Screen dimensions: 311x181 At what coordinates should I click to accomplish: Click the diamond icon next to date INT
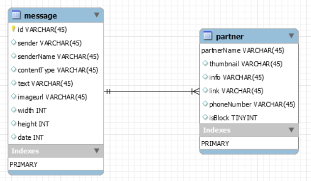[x=13, y=137]
